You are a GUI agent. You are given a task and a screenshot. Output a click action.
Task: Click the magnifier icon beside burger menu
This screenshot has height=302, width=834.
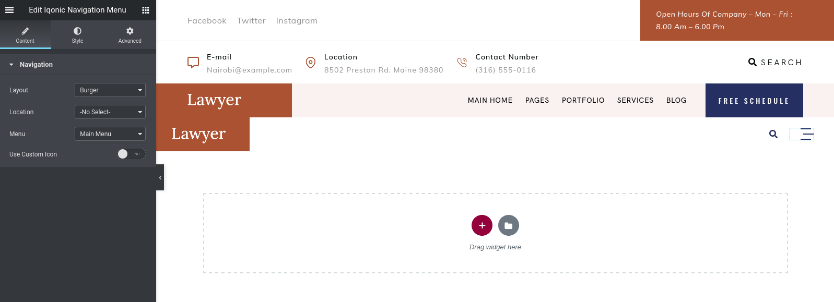click(x=773, y=134)
